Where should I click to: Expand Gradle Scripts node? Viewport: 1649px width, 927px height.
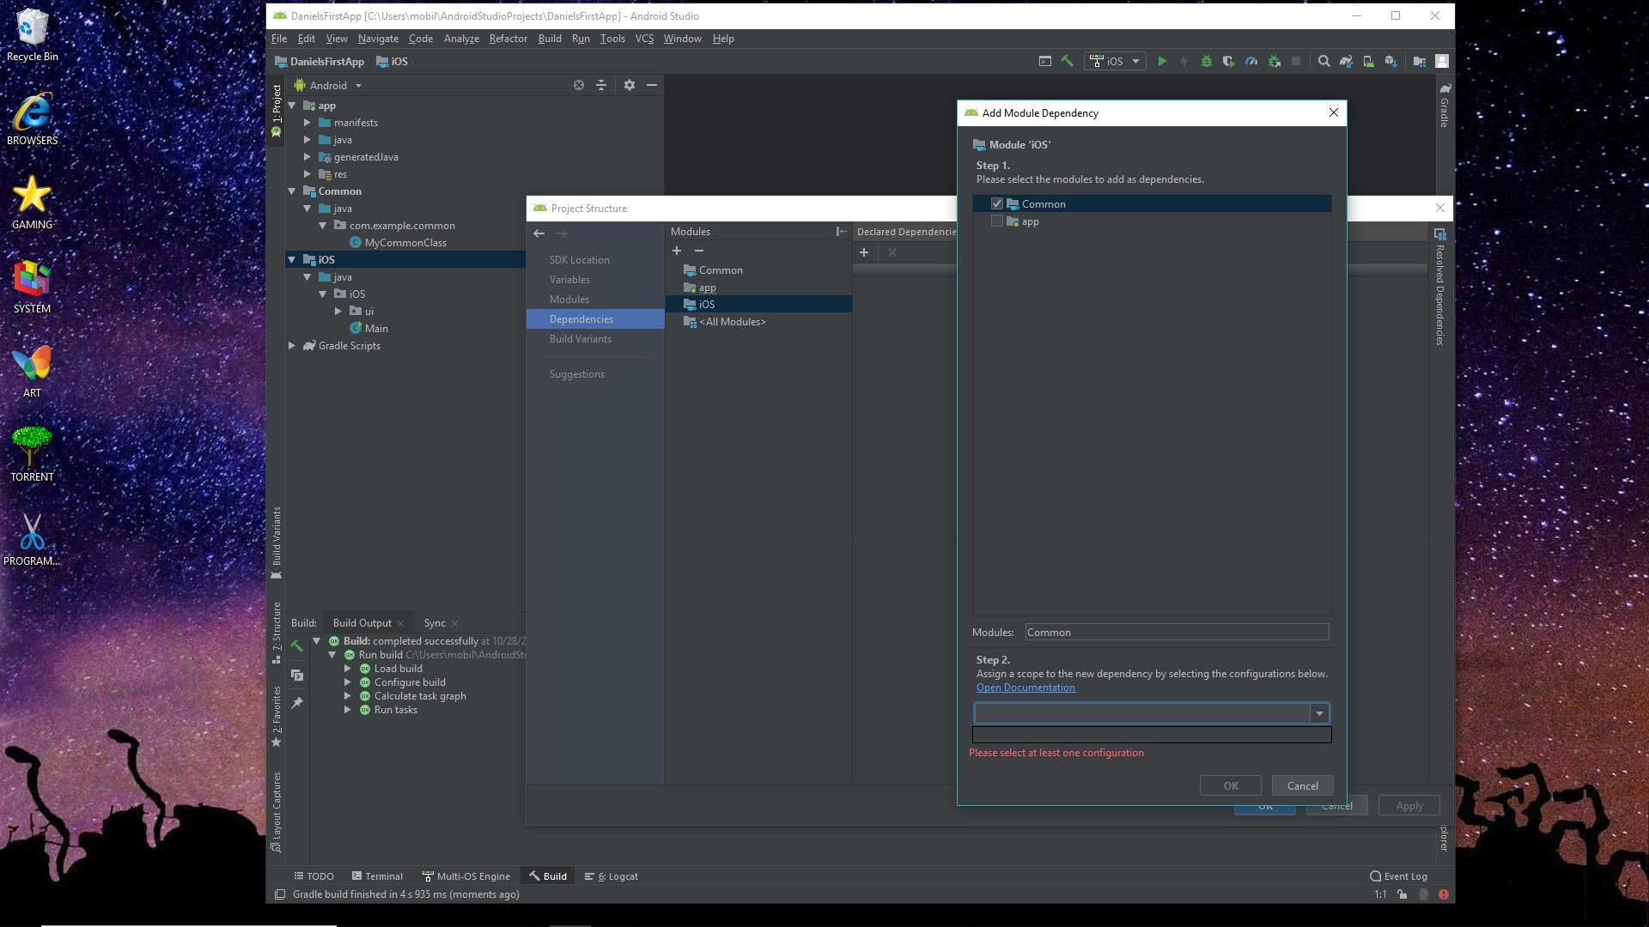click(x=292, y=346)
